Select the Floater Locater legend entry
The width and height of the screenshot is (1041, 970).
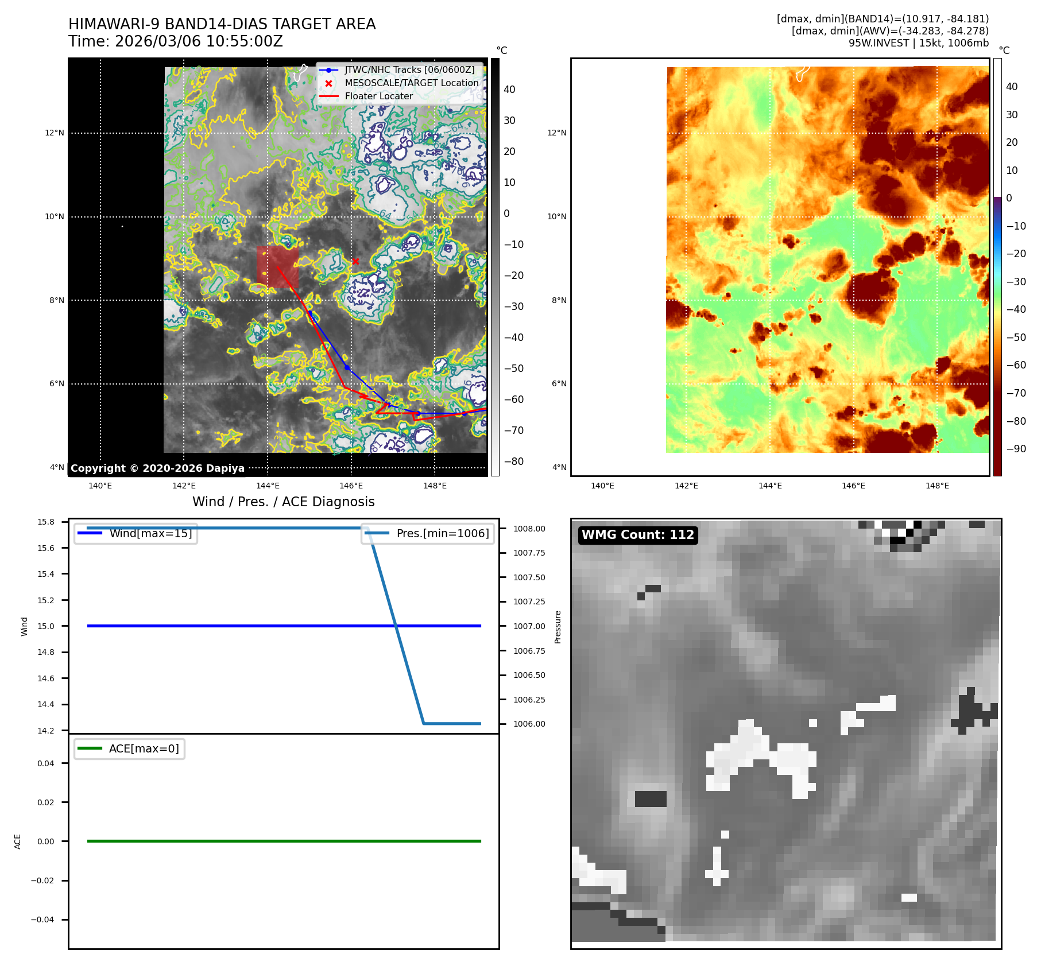pos(378,96)
